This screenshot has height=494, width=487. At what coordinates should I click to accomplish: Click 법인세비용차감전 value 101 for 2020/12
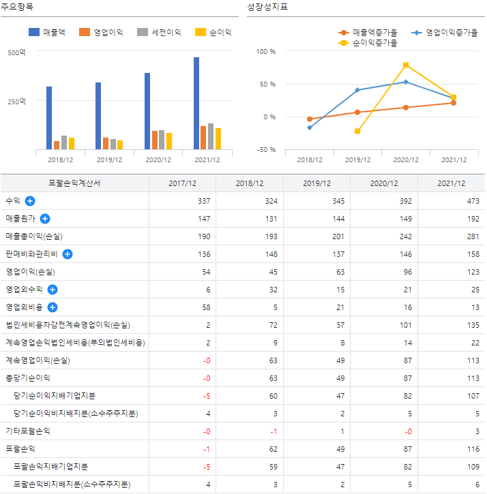click(x=406, y=325)
